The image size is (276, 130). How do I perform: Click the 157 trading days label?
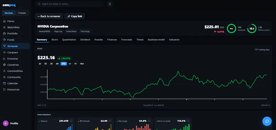click(x=262, y=50)
